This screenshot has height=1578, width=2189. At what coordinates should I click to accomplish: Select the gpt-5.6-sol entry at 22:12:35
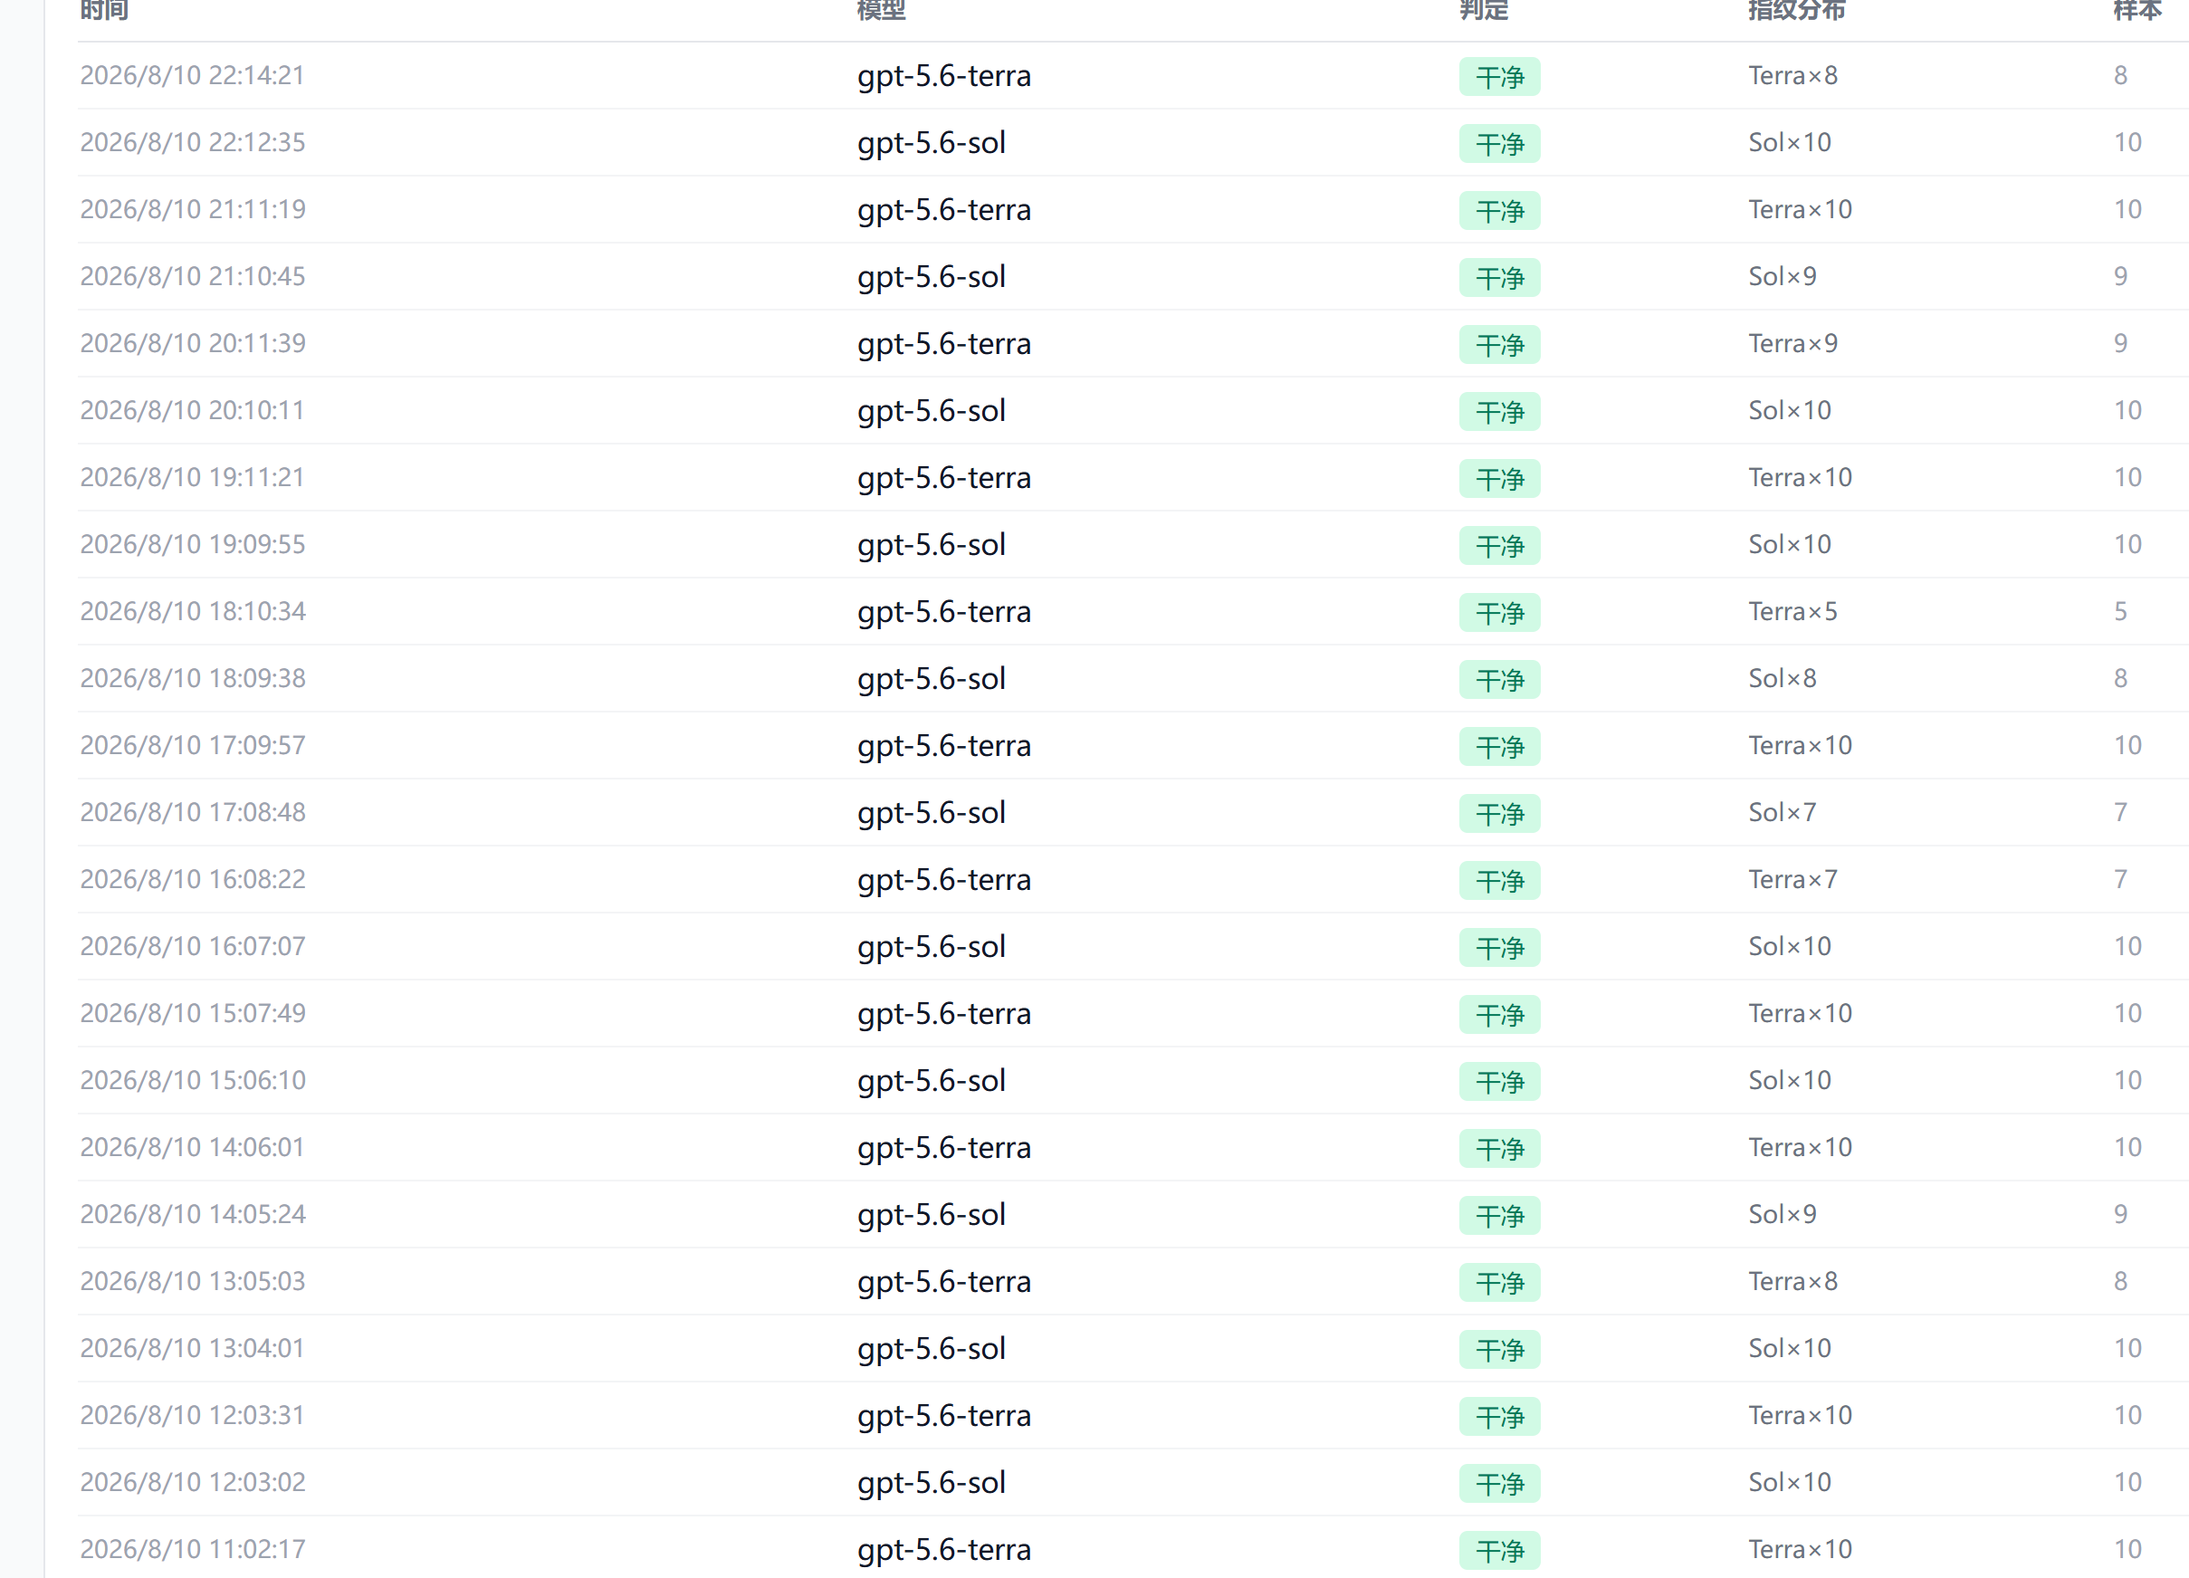pos(932,143)
